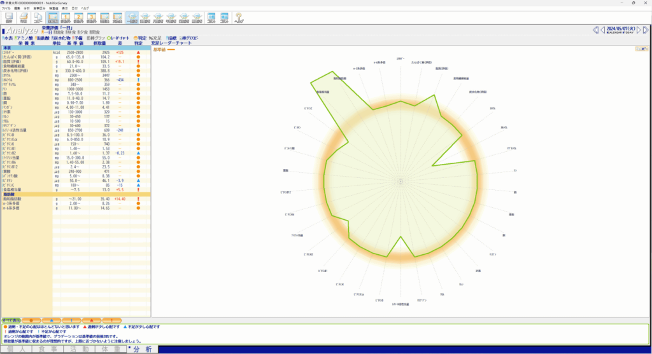Open the 分析 menu

(27, 8)
